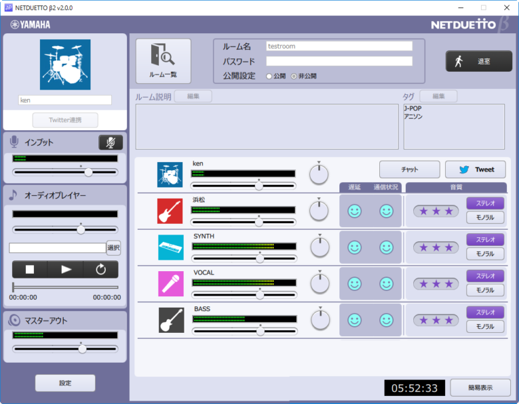Click the 浜松 delay smiley face

coord(355,211)
